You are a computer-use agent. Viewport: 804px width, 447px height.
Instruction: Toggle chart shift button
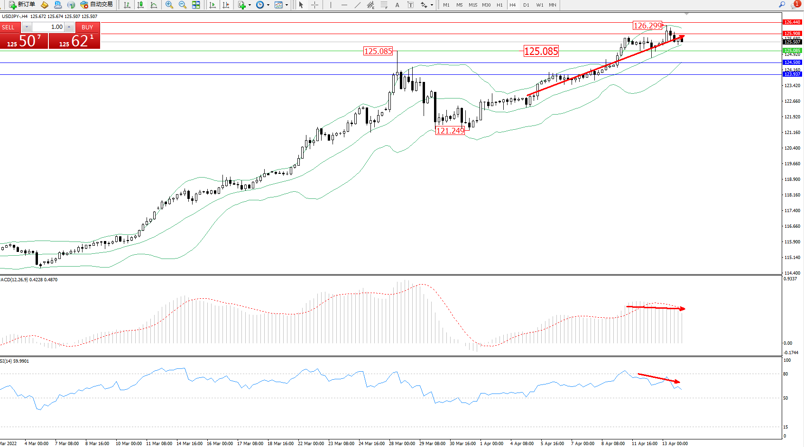pos(226,5)
